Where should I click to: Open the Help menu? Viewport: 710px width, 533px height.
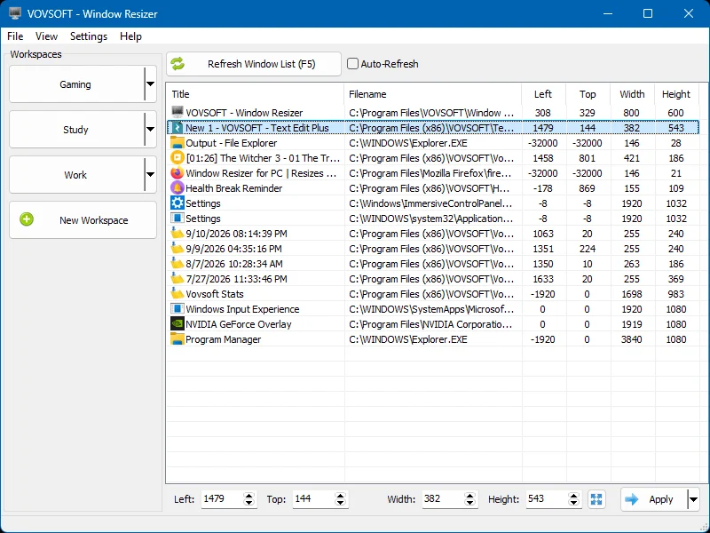click(130, 36)
